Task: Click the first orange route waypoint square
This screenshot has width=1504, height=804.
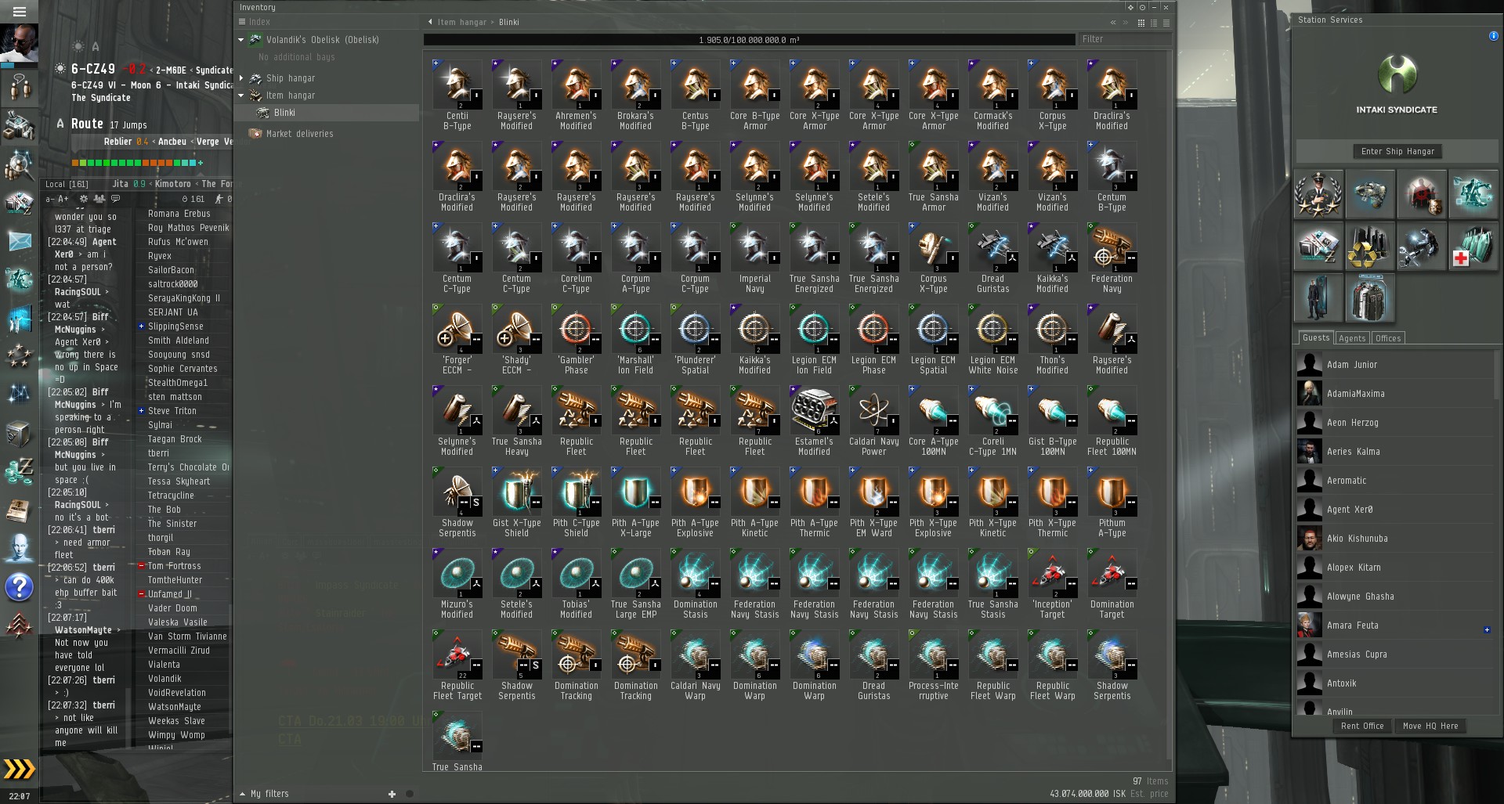Action: tap(75, 163)
